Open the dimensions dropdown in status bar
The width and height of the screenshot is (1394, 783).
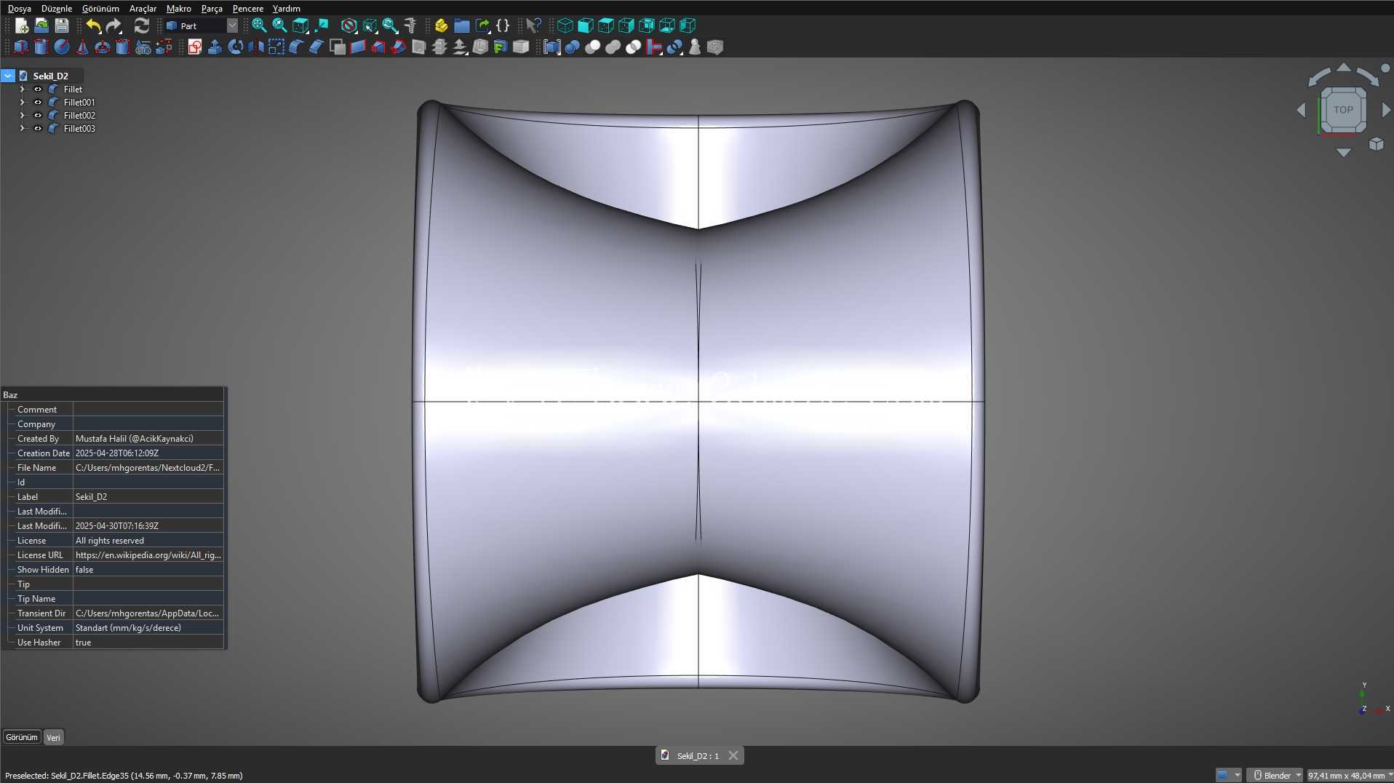pyautogui.click(x=1350, y=775)
